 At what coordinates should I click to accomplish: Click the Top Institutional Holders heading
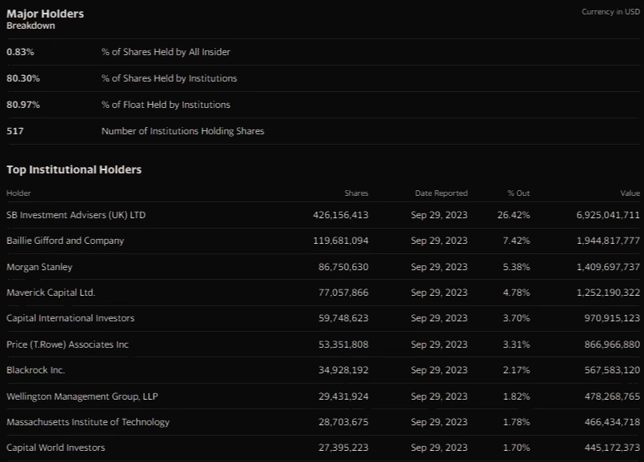click(74, 169)
